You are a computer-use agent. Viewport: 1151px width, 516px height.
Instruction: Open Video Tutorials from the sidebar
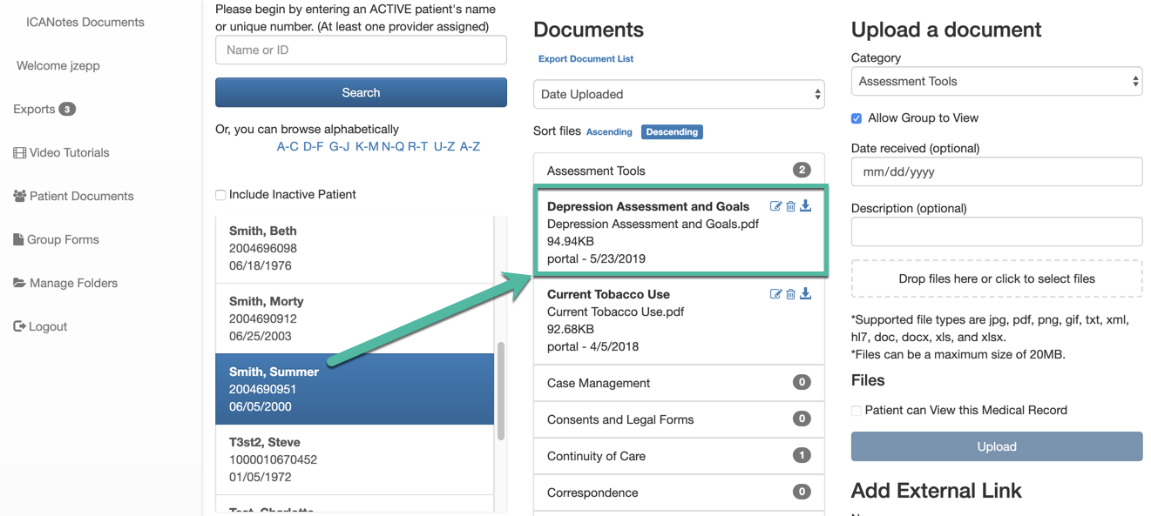pyautogui.click(x=66, y=152)
